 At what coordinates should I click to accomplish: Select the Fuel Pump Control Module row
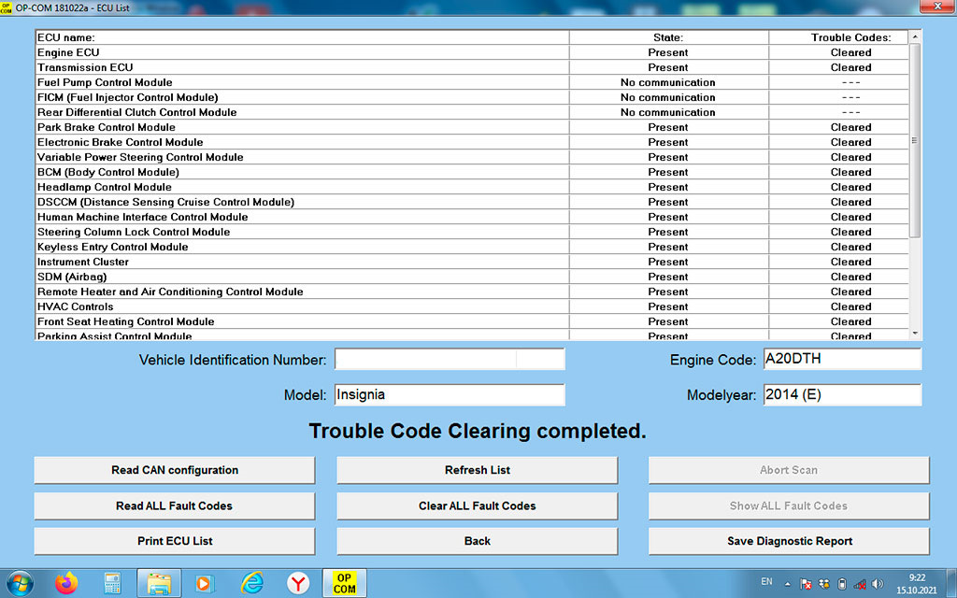pyautogui.click(x=472, y=82)
